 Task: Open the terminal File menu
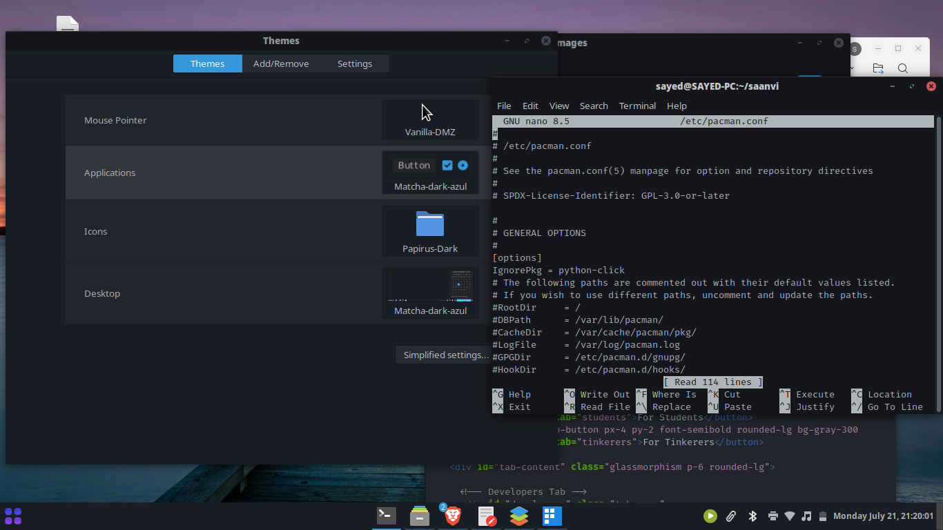(x=504, y=106)
